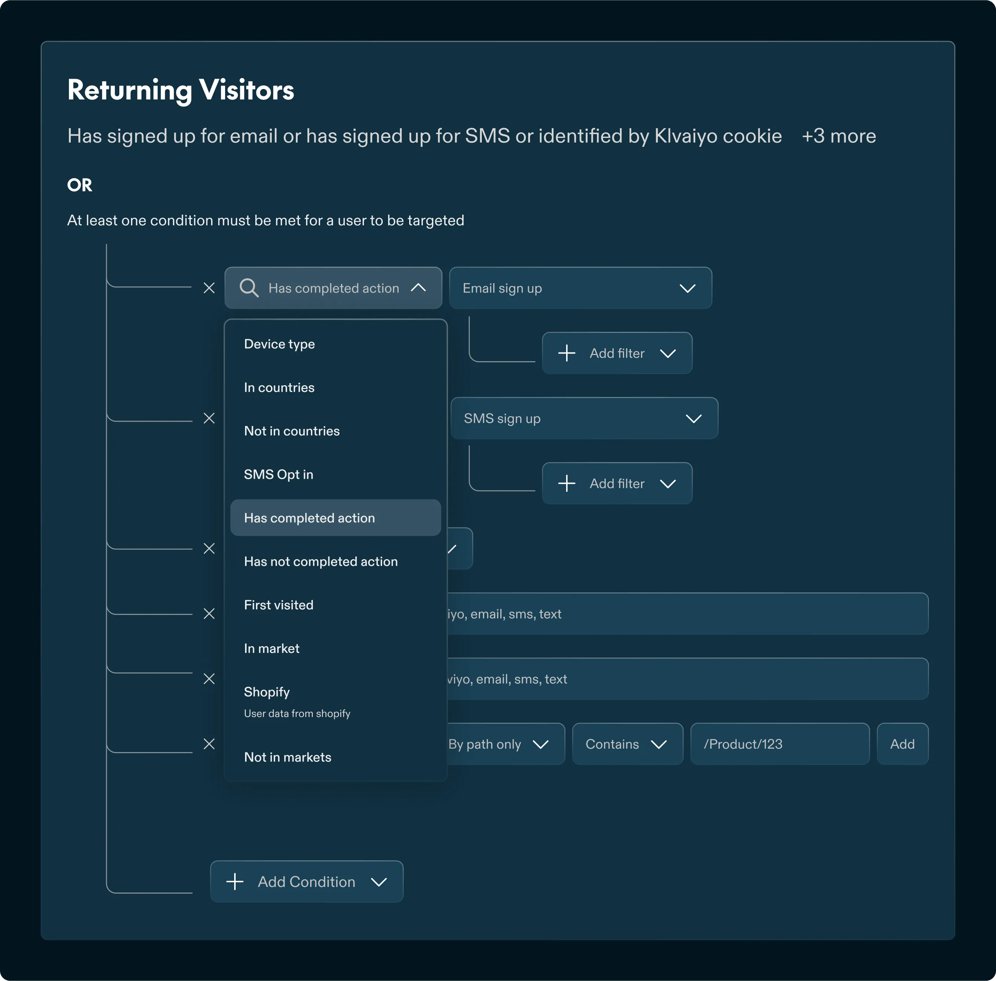Screen dimensions: 996x981
Task: Open the Email sign up dropdown
Action: (x=580, y=288)
